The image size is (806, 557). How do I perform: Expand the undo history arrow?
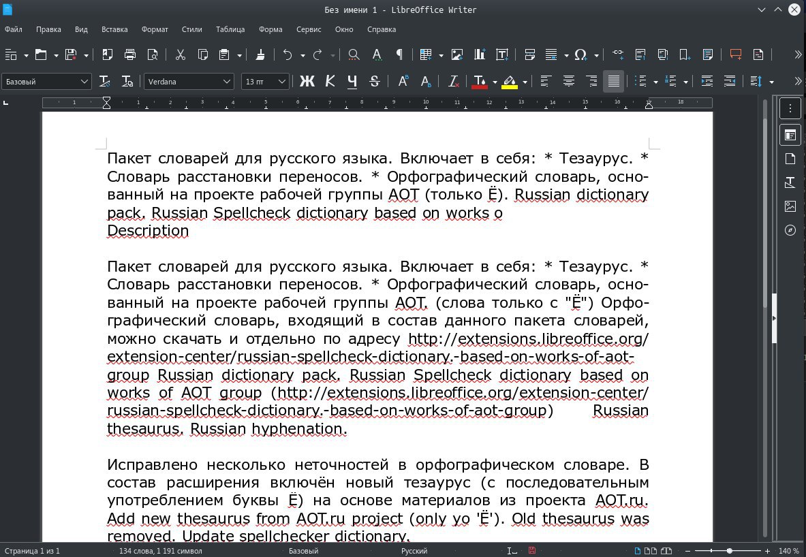(x=303, y=55)
